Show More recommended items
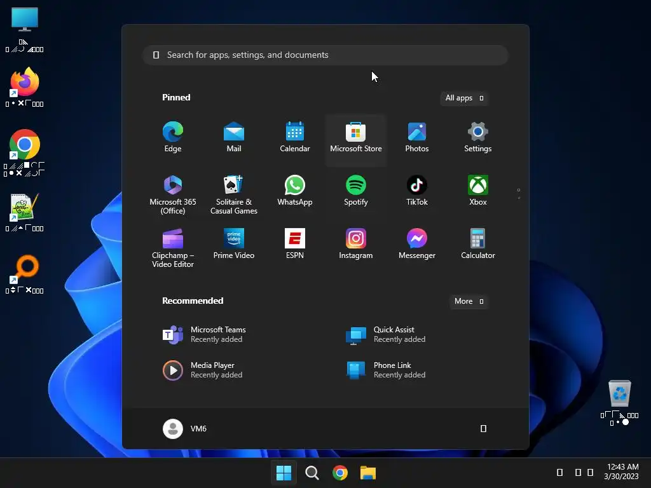The width and height of the screenshot is (651, 488). click(x=469, y=301)
